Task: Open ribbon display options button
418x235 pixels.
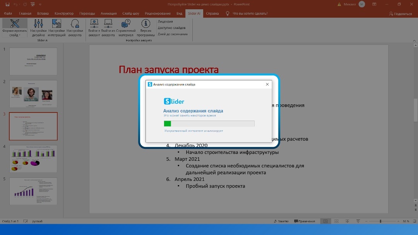Action: 374,4
